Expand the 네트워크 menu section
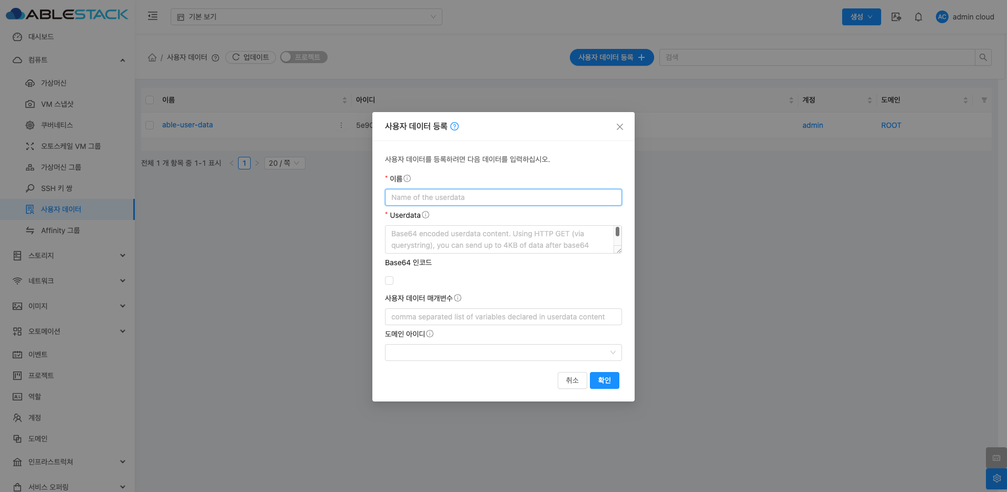 pos(67,281)
